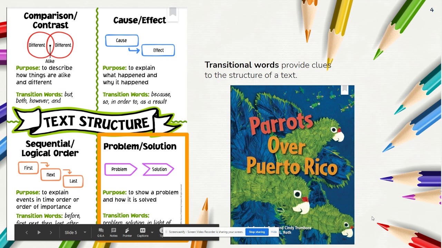This screenshot has height=248, width=442.
Task: Open the Slide 5 selector dropdown
Action: [x=75, y=232]
